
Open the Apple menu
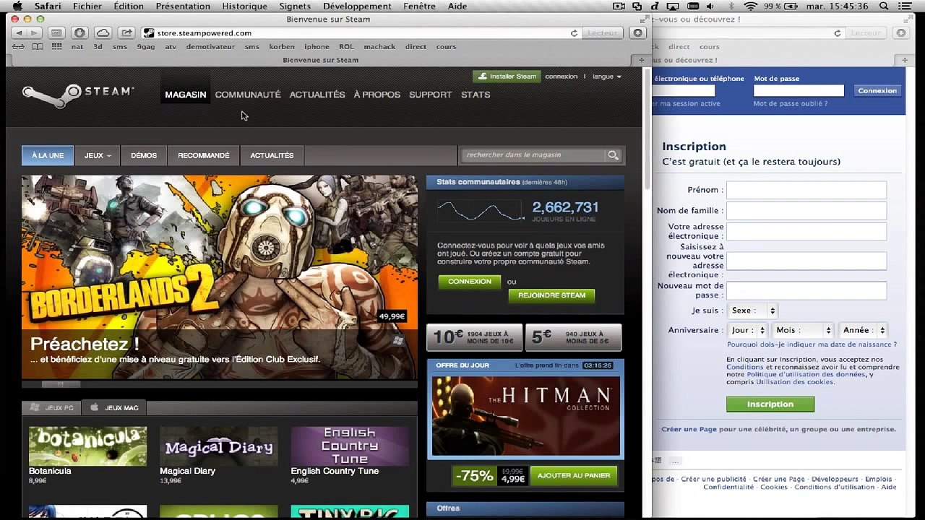click(x=18, y=6)
